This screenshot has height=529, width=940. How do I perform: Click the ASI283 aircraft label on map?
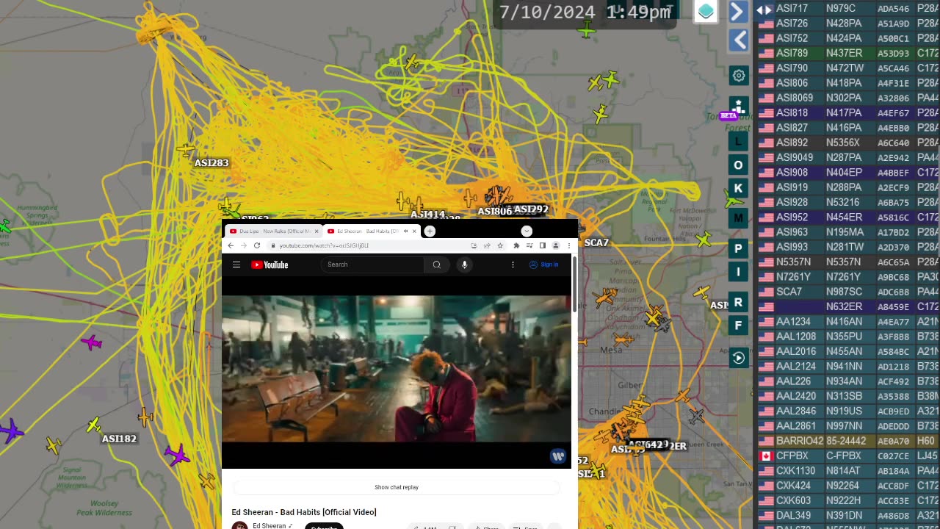[211, 162]
